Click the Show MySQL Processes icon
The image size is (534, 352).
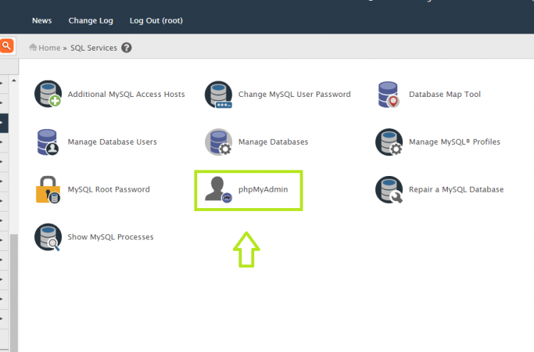(48, 237)
